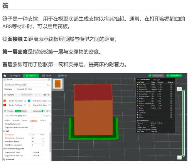Enable On build plate only checkbox
189x164 pixels.
[32, 124]
